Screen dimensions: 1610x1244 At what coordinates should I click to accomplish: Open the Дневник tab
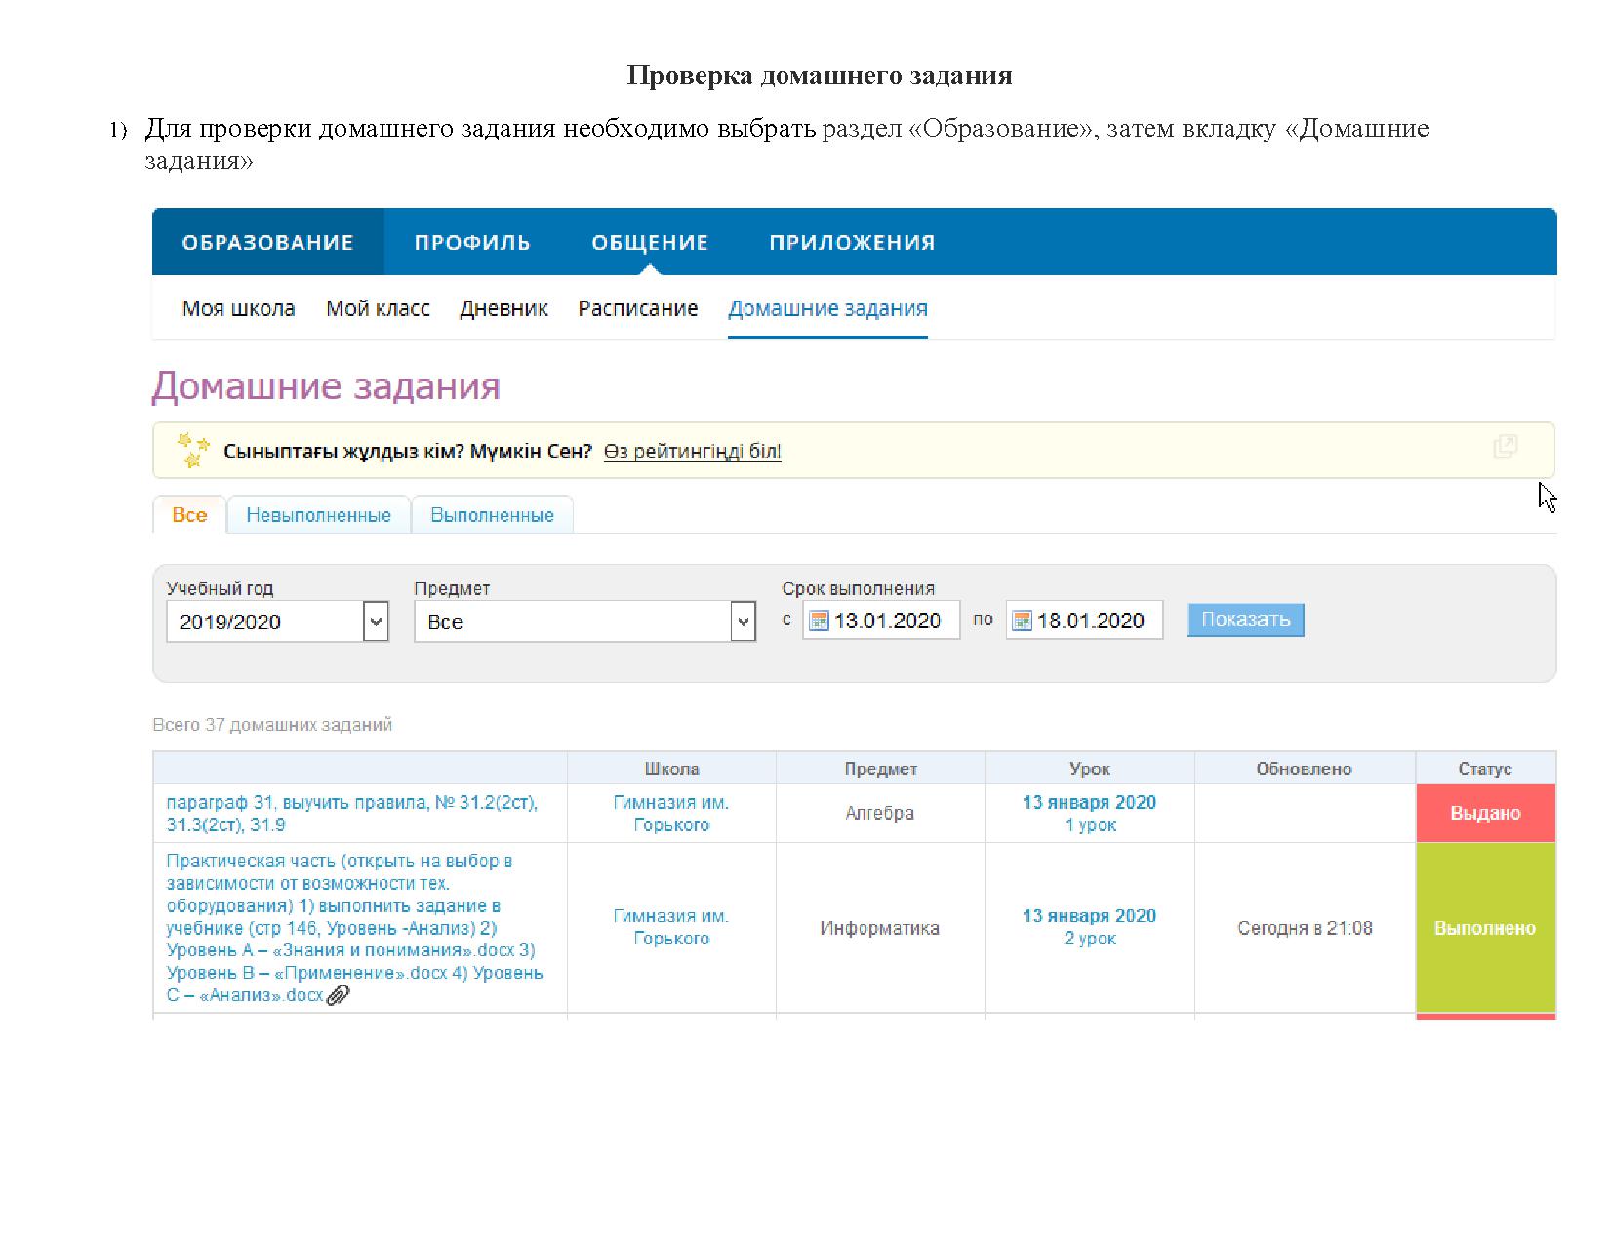(x=503, y=308)
